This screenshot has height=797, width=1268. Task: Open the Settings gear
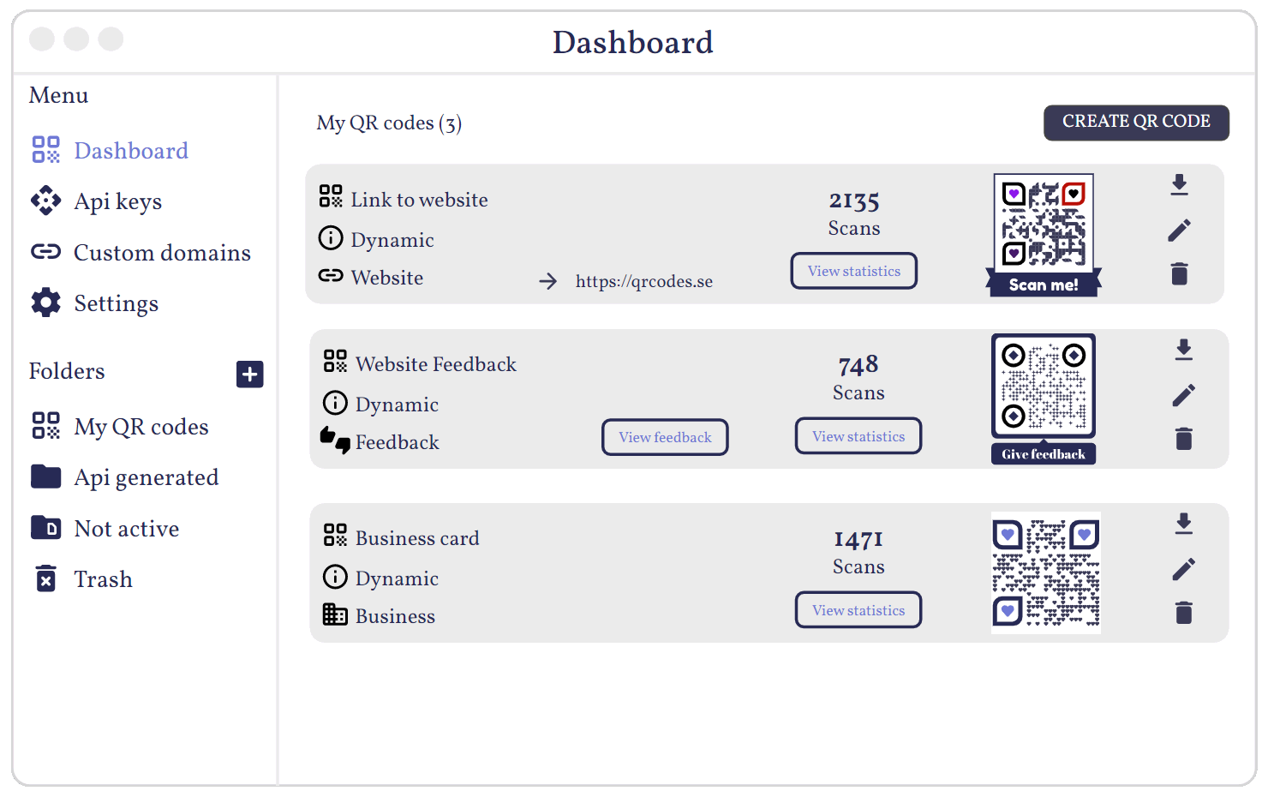coord(117,303)
